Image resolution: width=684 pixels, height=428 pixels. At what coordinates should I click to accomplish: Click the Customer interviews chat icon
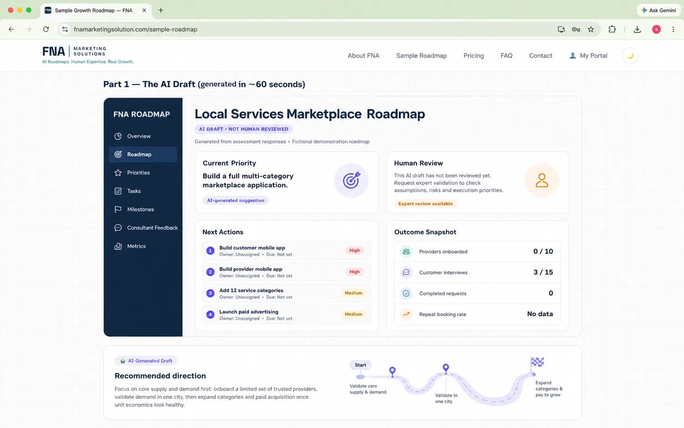(406, 272)
